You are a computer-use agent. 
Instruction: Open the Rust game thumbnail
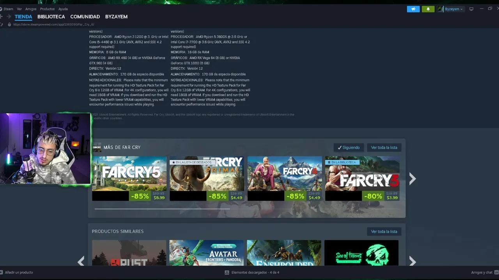[129, 253]
